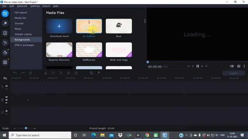Open the Playback menu
The image size is (248, 139).
click(x=22, y=6)
